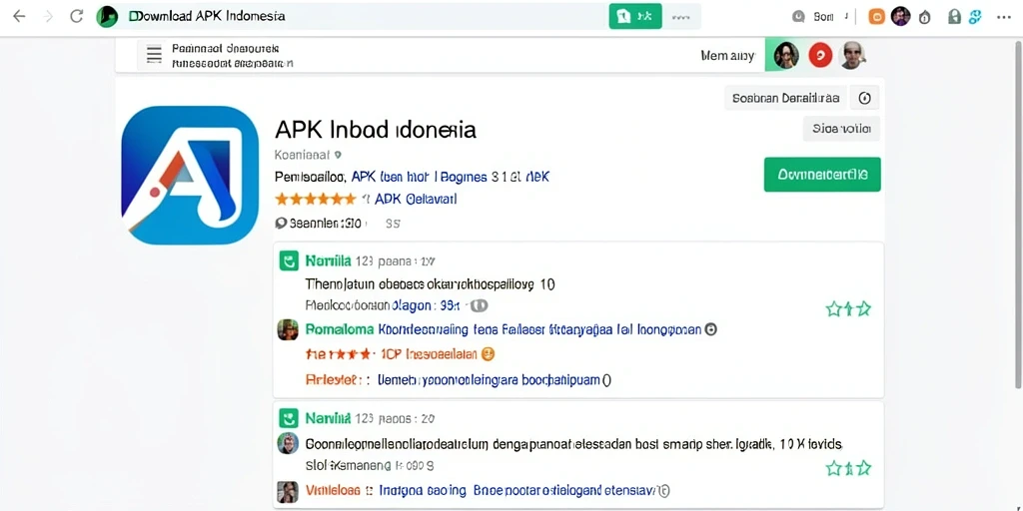
Task: Open the Romaloma reviewer link
Action: tap(340, 329)
